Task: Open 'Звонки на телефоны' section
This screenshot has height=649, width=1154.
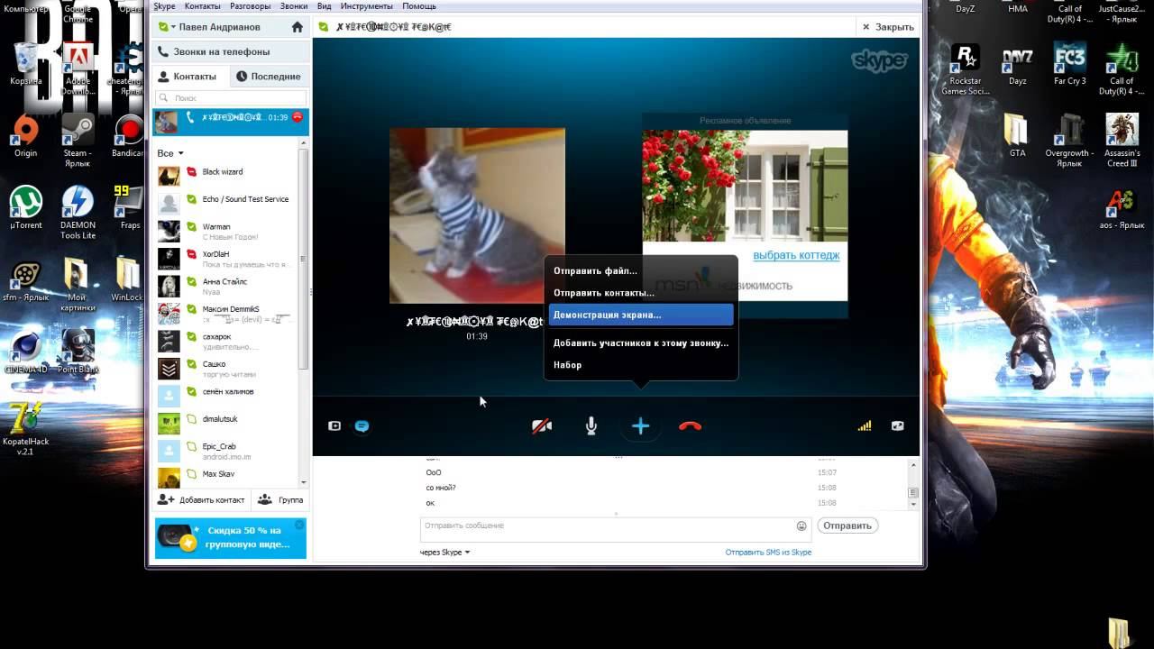Action: (x=230, y=51)
